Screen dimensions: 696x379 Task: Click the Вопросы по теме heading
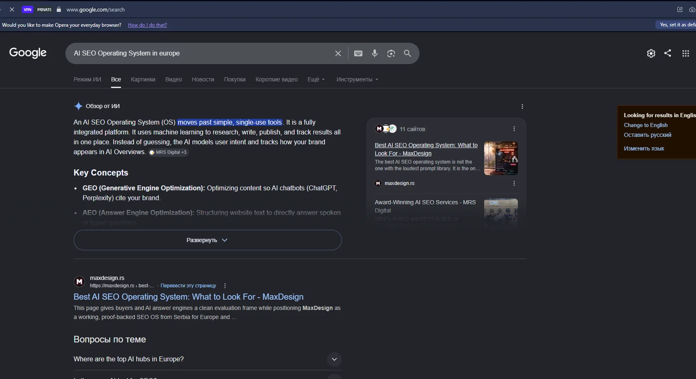pos(110,340)
